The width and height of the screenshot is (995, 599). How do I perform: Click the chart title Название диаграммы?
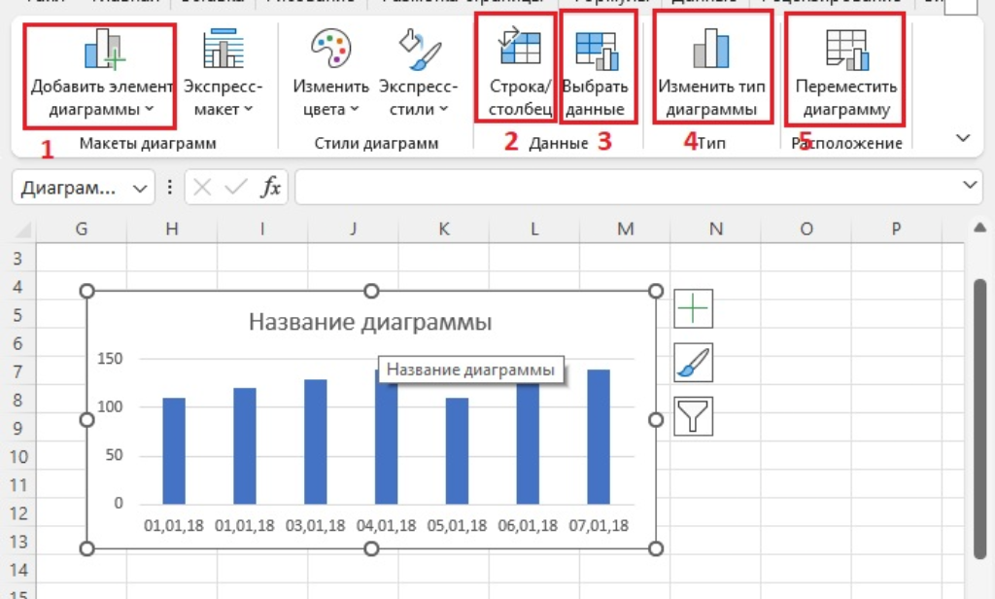point(370,322)
